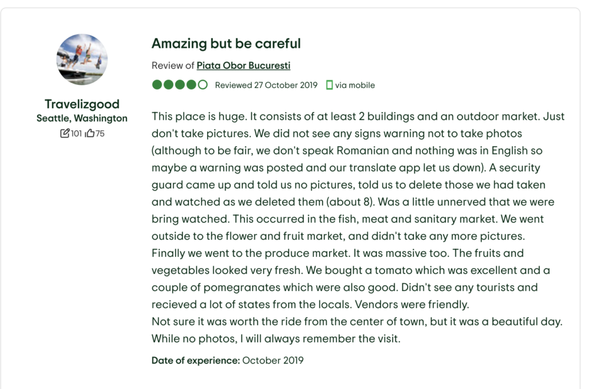Screen dimensions: 604x389
Task: Click the third green rating bubble
Action: click(180, 85)
